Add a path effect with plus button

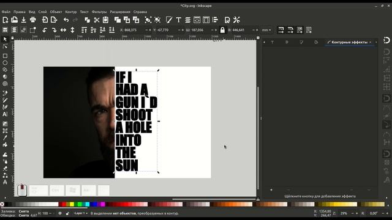(x=271, y=190)
